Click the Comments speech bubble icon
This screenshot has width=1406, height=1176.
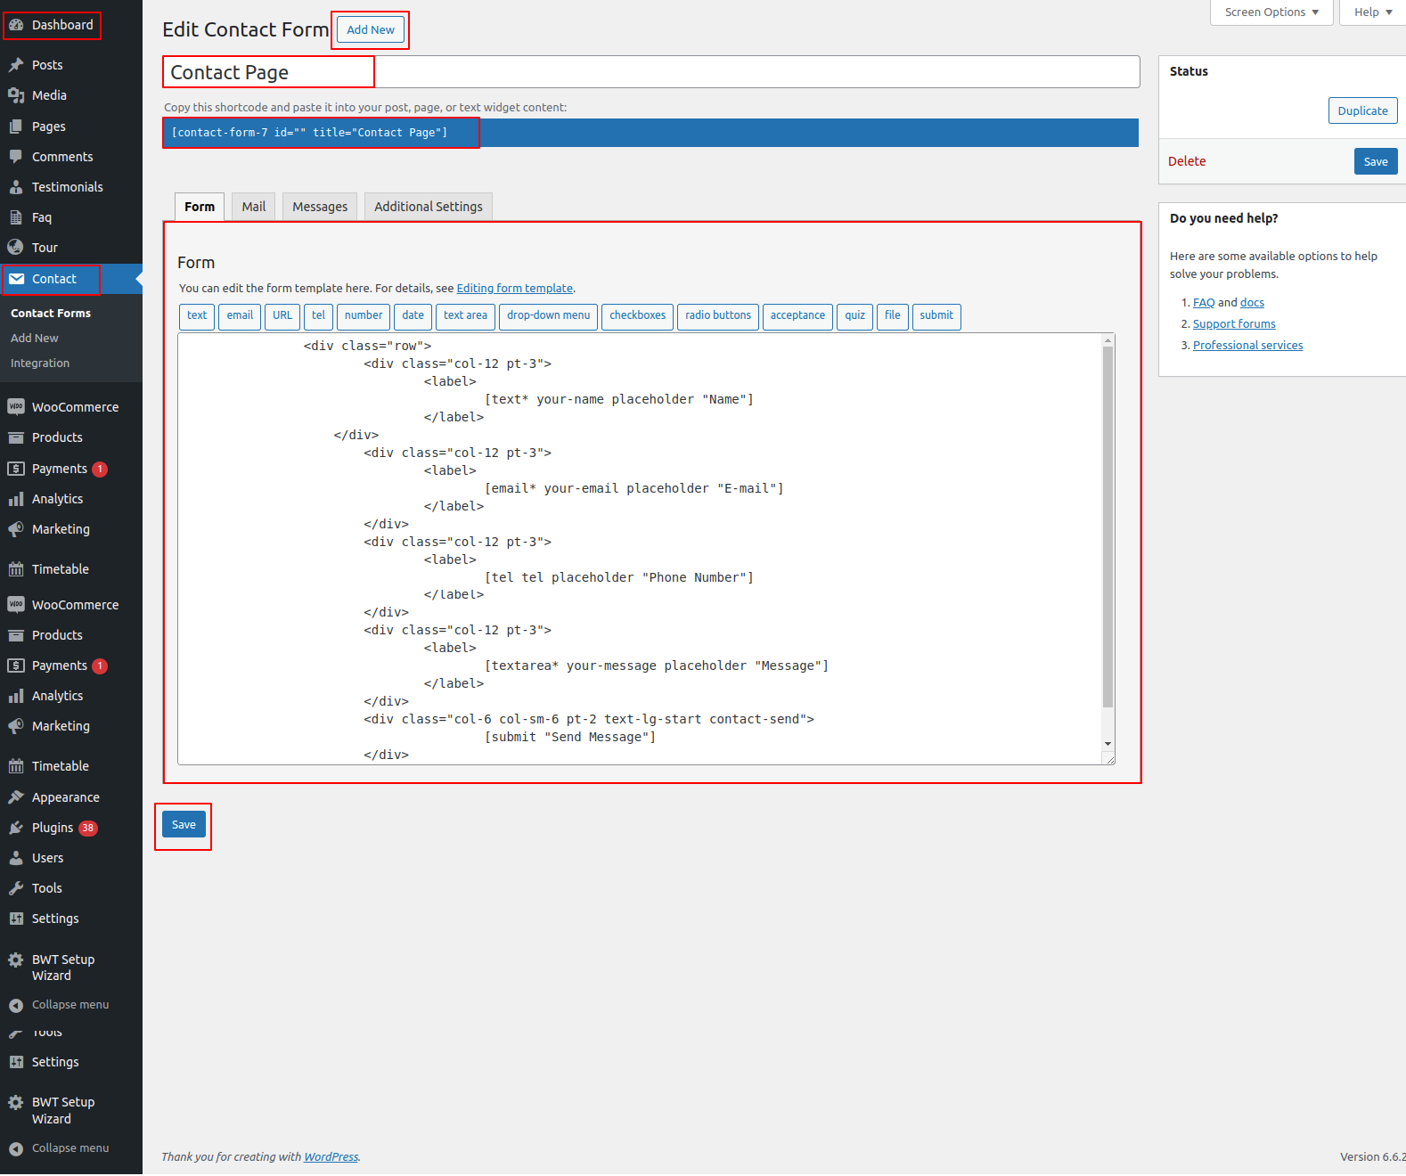16,157
